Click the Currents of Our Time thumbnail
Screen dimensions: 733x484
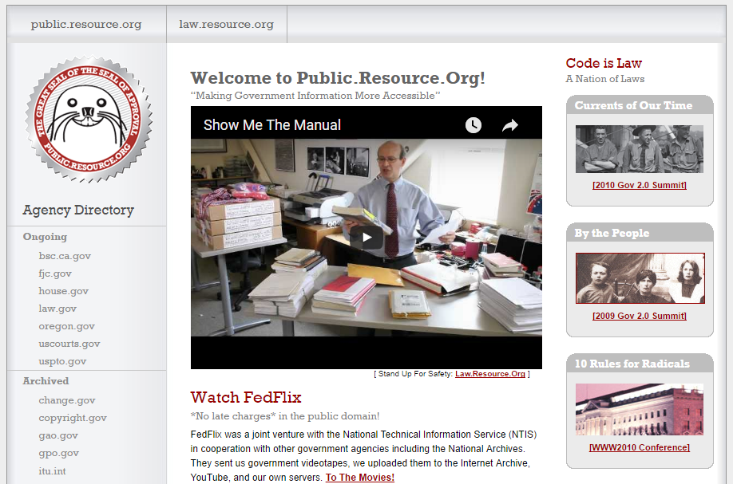tap(639, 149)
